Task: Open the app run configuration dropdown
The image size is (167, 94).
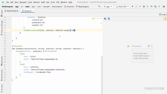Action: [108, 7]
